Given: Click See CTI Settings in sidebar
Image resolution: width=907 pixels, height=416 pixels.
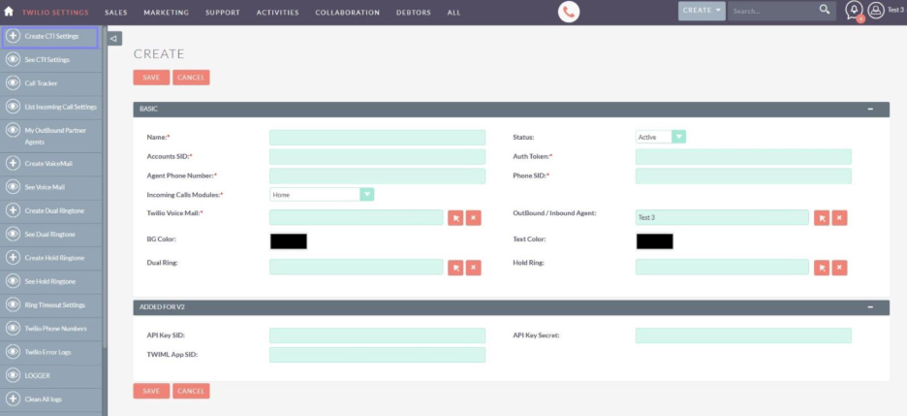Looking at the screenshot, I should [x=47, y=60].
